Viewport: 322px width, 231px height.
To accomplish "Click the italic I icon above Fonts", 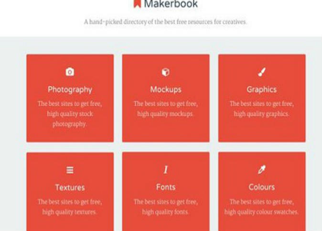I will point(165,170).
